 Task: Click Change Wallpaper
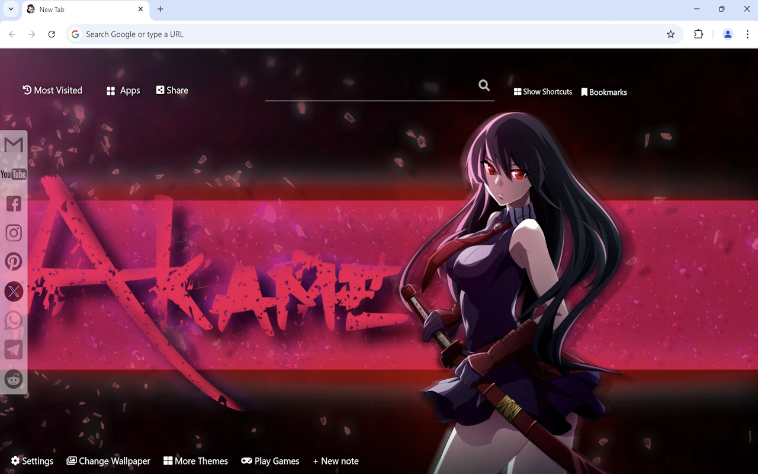(x=108, y=460)
